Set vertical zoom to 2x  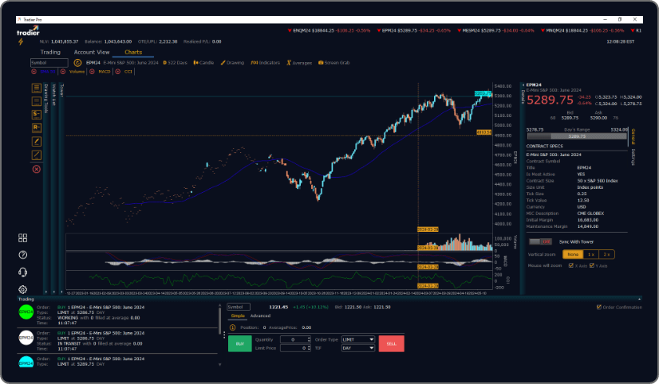coord(606,254)
